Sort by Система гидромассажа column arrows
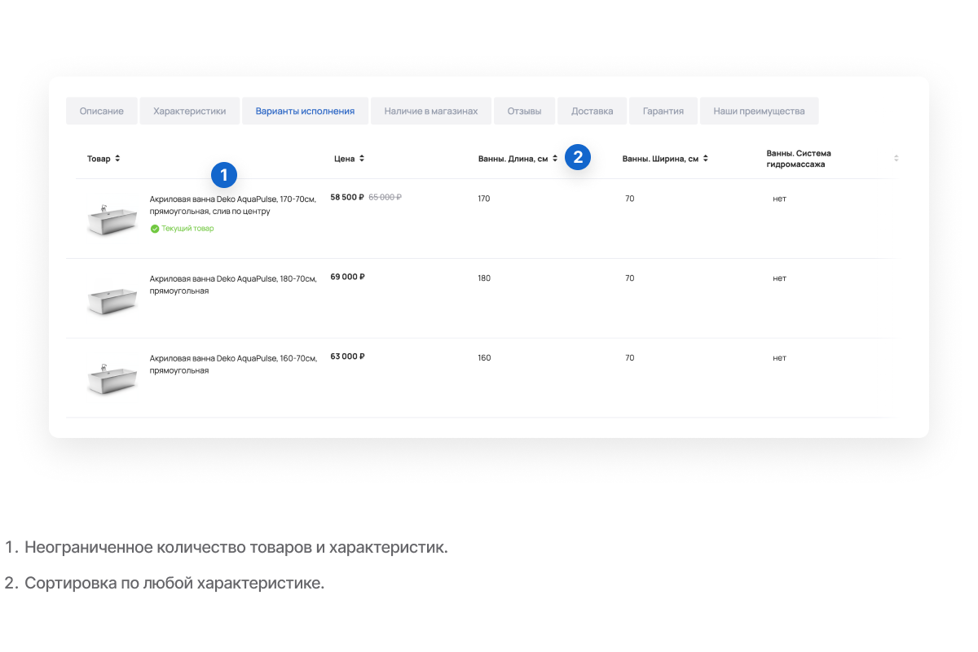This screenshot has height=652, width=978. 896,158
